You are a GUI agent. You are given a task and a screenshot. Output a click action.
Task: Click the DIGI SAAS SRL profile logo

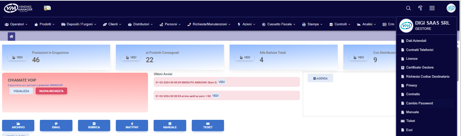pyautogui.click(x=406, y=25)
